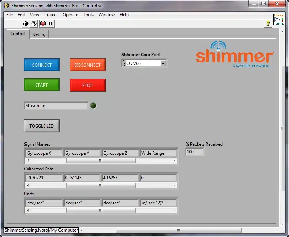Click the window horizontal scrollbar right arrow
Image resolution: width=289 pixels, height=237 pixels.
point(276,230)
